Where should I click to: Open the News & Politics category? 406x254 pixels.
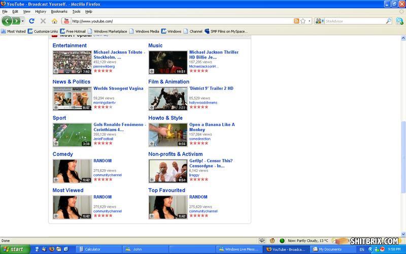pyautogui.click(x=71, y=82)
